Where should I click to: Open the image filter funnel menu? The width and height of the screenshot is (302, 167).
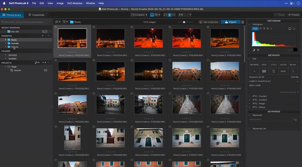click(65, 22)
